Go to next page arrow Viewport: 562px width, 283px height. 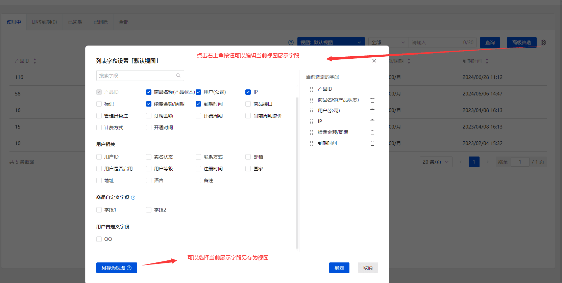pyautogui.click(x=487, y=162)
